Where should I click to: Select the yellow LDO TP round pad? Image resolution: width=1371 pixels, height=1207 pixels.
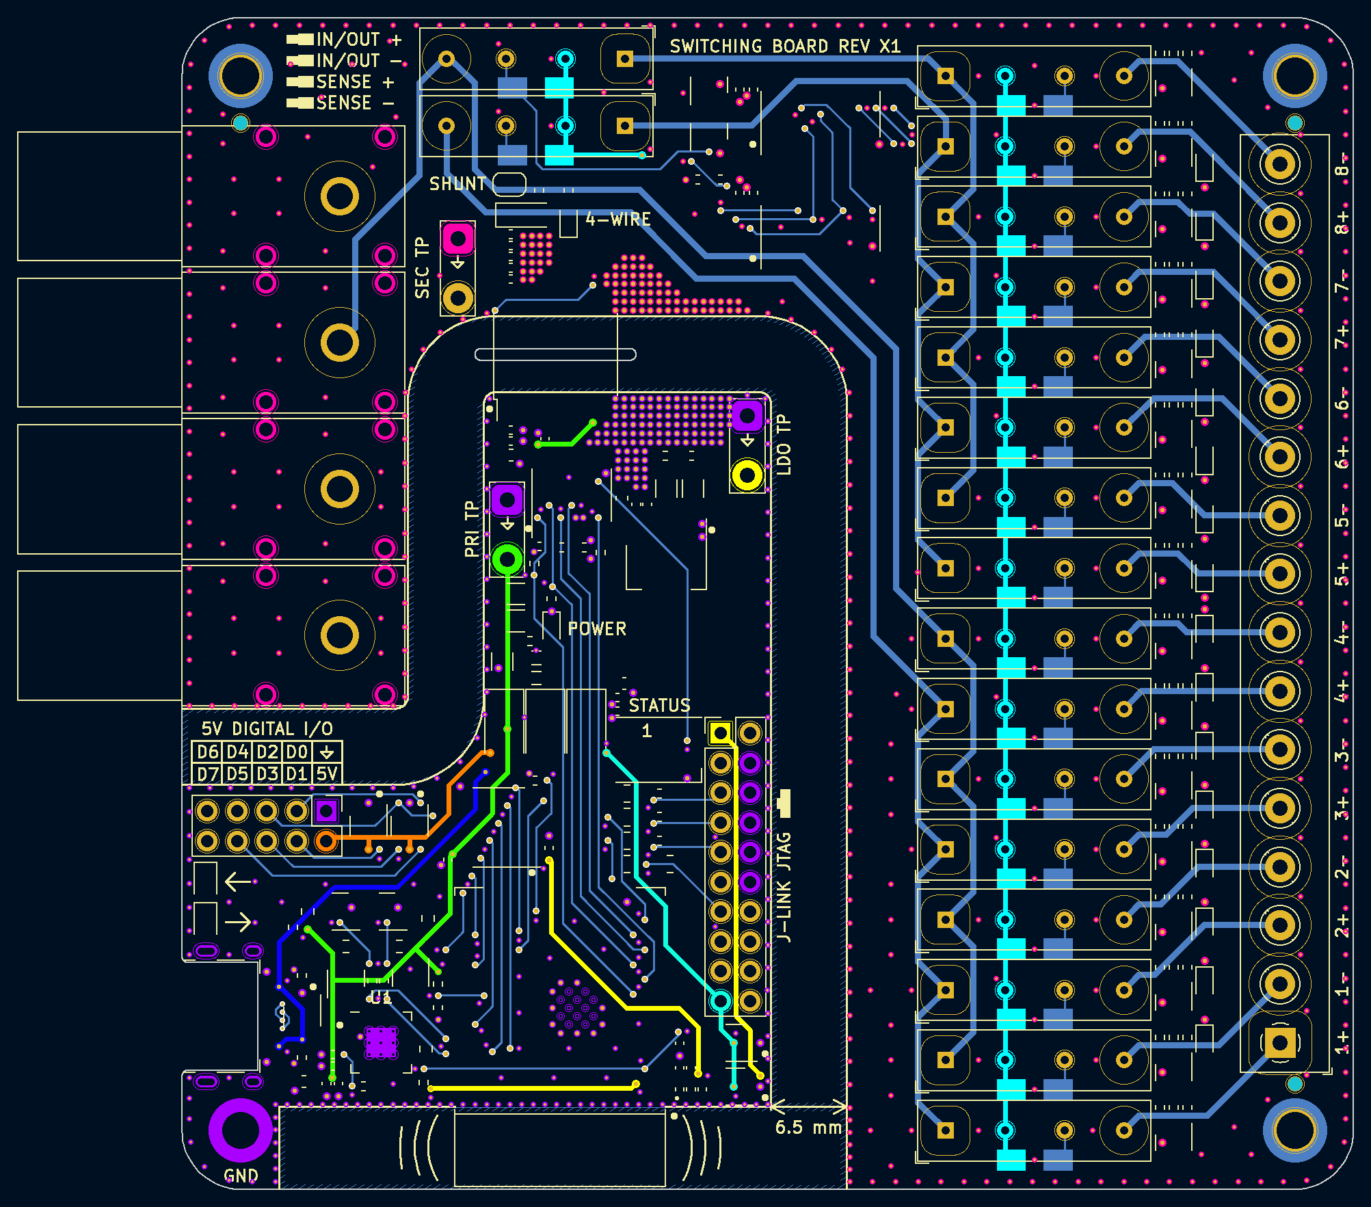747,475
